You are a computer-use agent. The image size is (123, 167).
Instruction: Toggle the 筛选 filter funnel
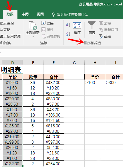[92, 28]
